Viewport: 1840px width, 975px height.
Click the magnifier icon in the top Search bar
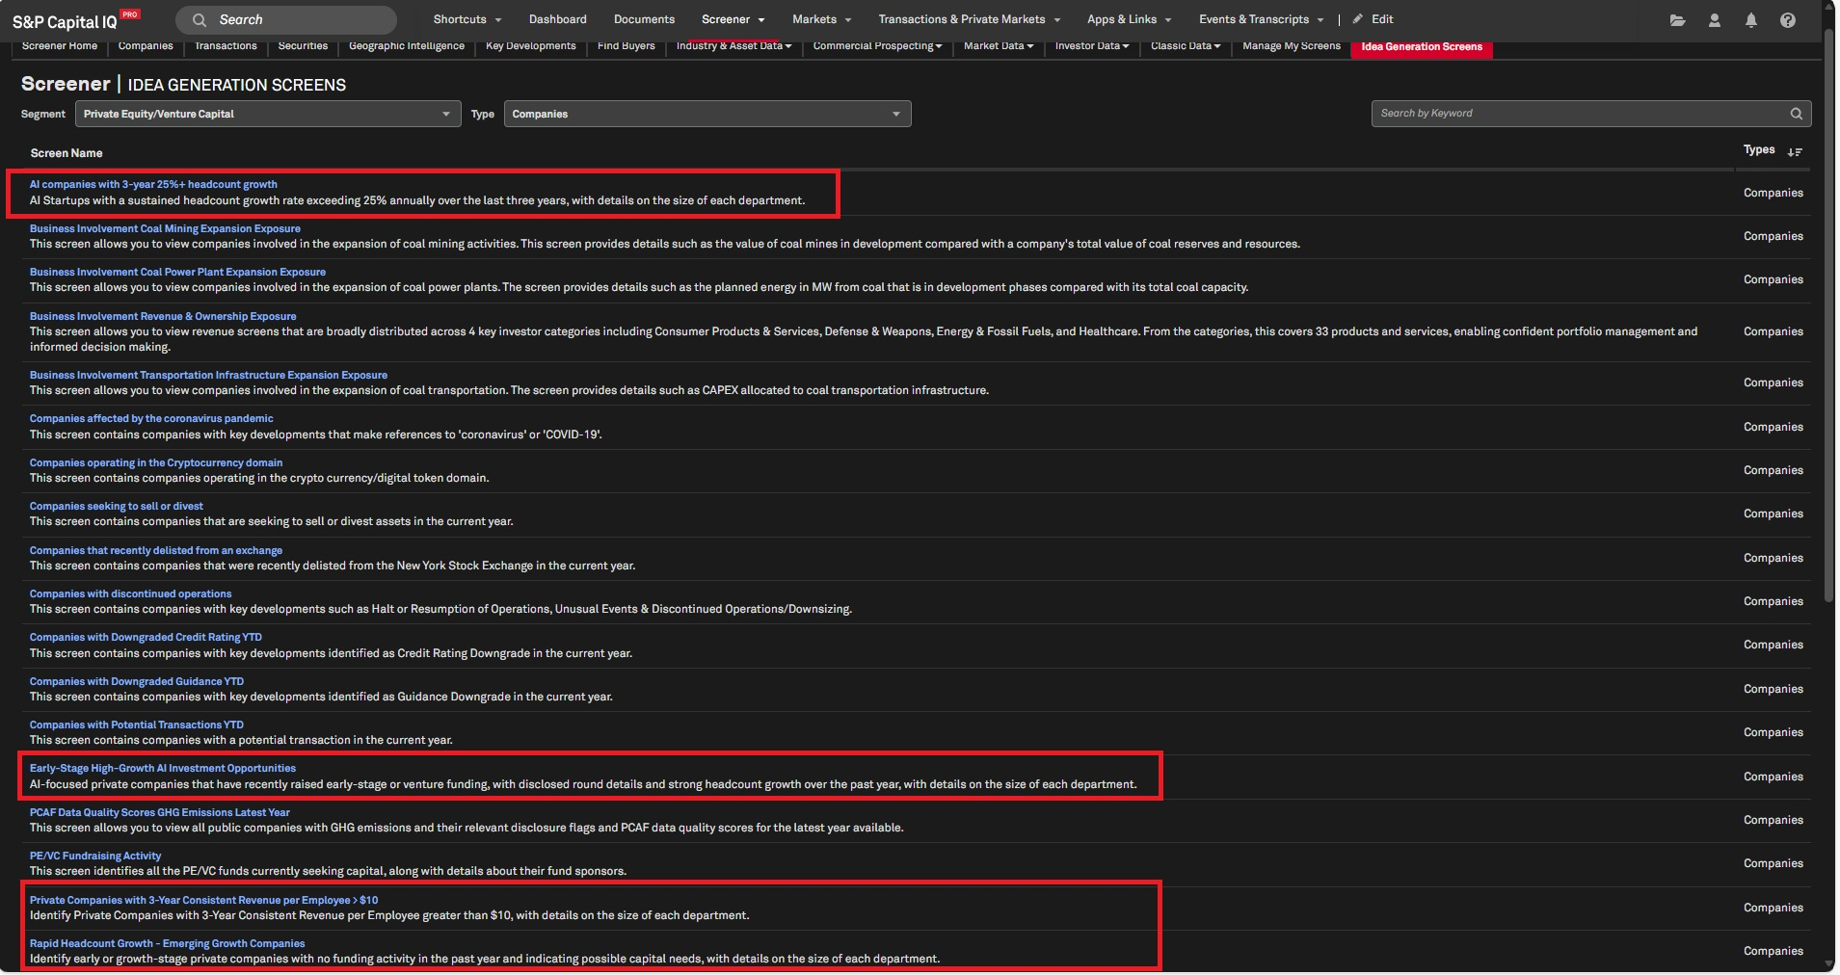tap(200, 20)
